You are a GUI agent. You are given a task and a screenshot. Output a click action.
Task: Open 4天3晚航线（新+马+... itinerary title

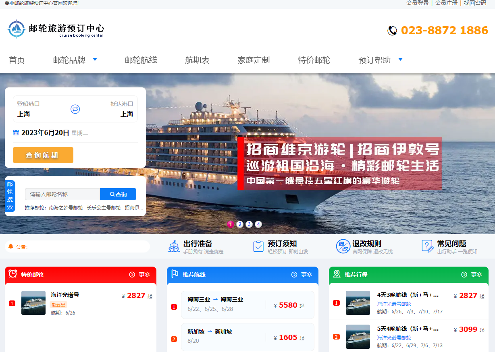[408, 295]
